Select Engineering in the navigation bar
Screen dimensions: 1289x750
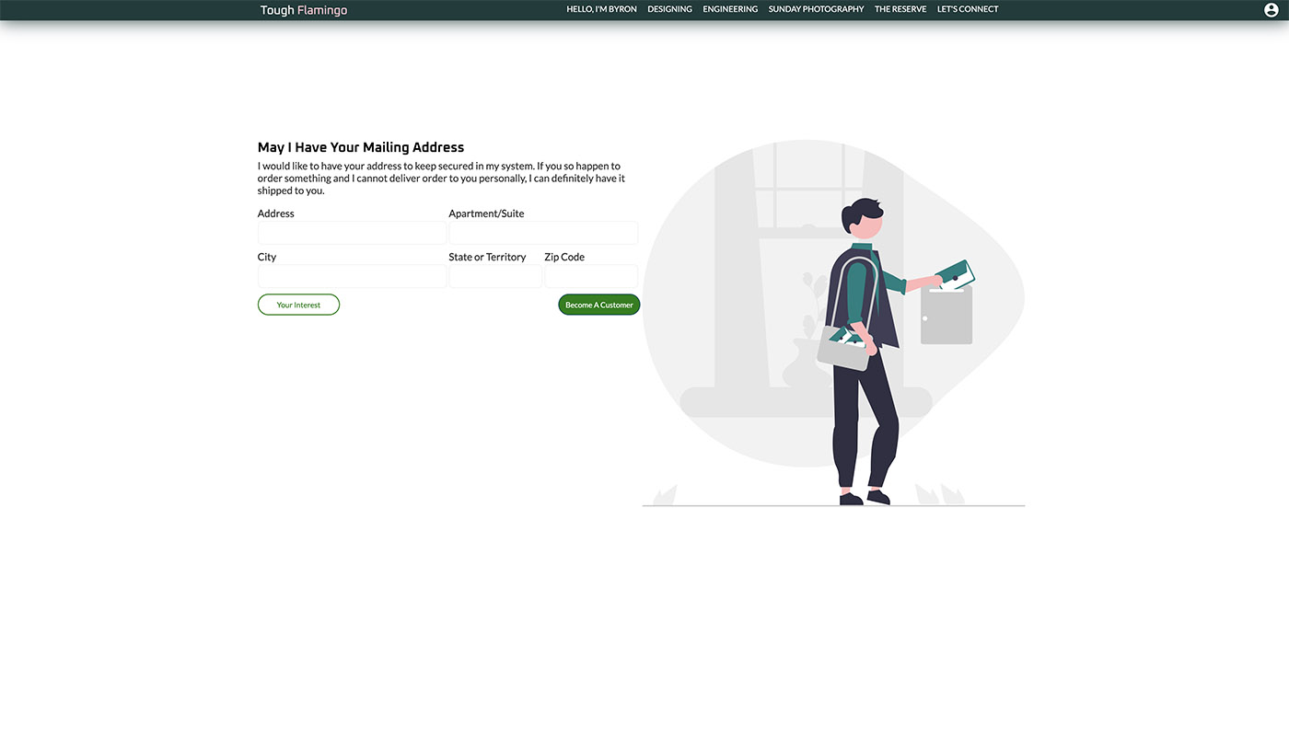coord(730,9)
